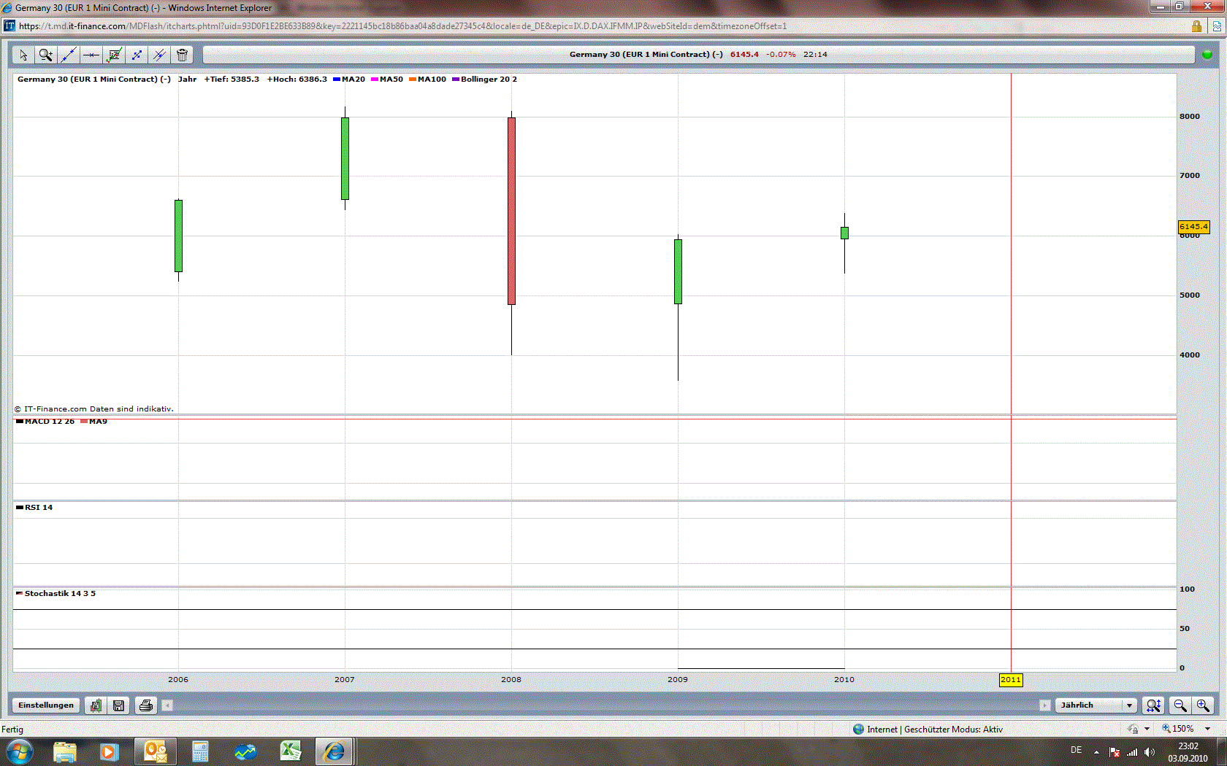Click the MA100 legend entry
Image resolution: width=1227 pixels, height=766 pixels.
click(x=427, y=80)
